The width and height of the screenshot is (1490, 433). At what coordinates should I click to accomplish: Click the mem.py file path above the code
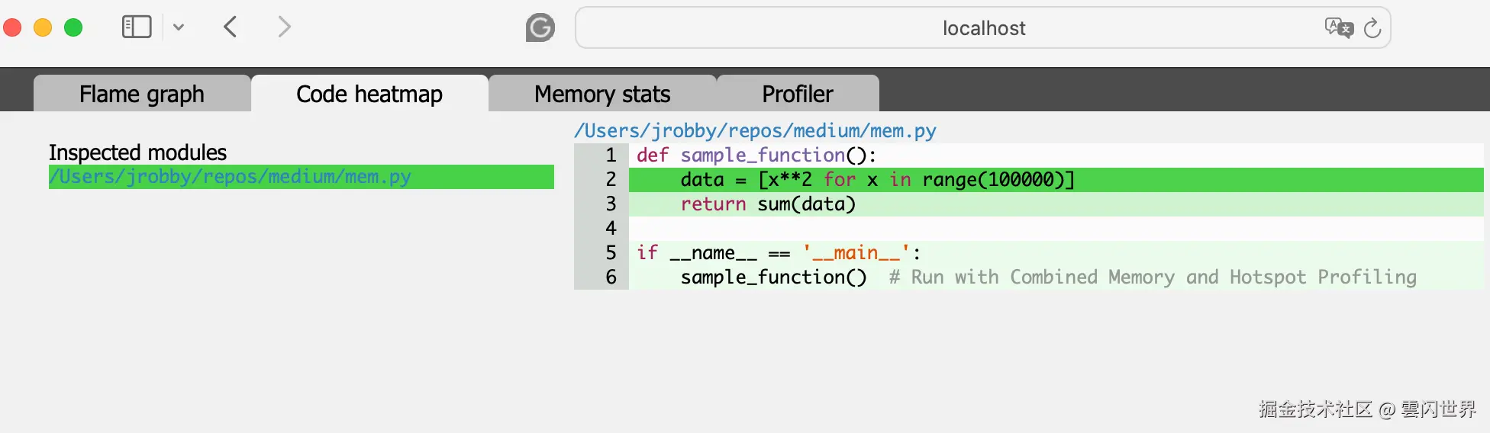point(755,131)
